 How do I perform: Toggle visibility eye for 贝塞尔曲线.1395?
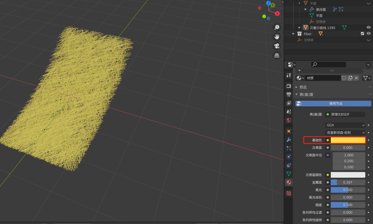[x=369, y=27]
